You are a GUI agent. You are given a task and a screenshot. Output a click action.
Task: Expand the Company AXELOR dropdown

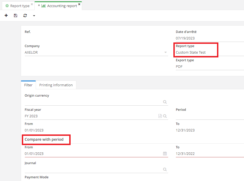click(x=165, y=53)
